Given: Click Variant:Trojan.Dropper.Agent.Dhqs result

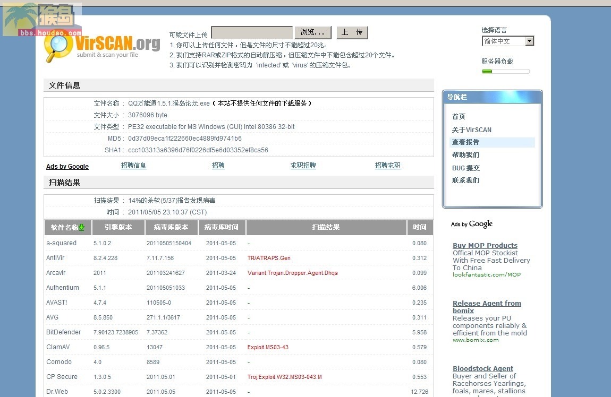Looking at the screenshot, I should (x=293, y=273).
